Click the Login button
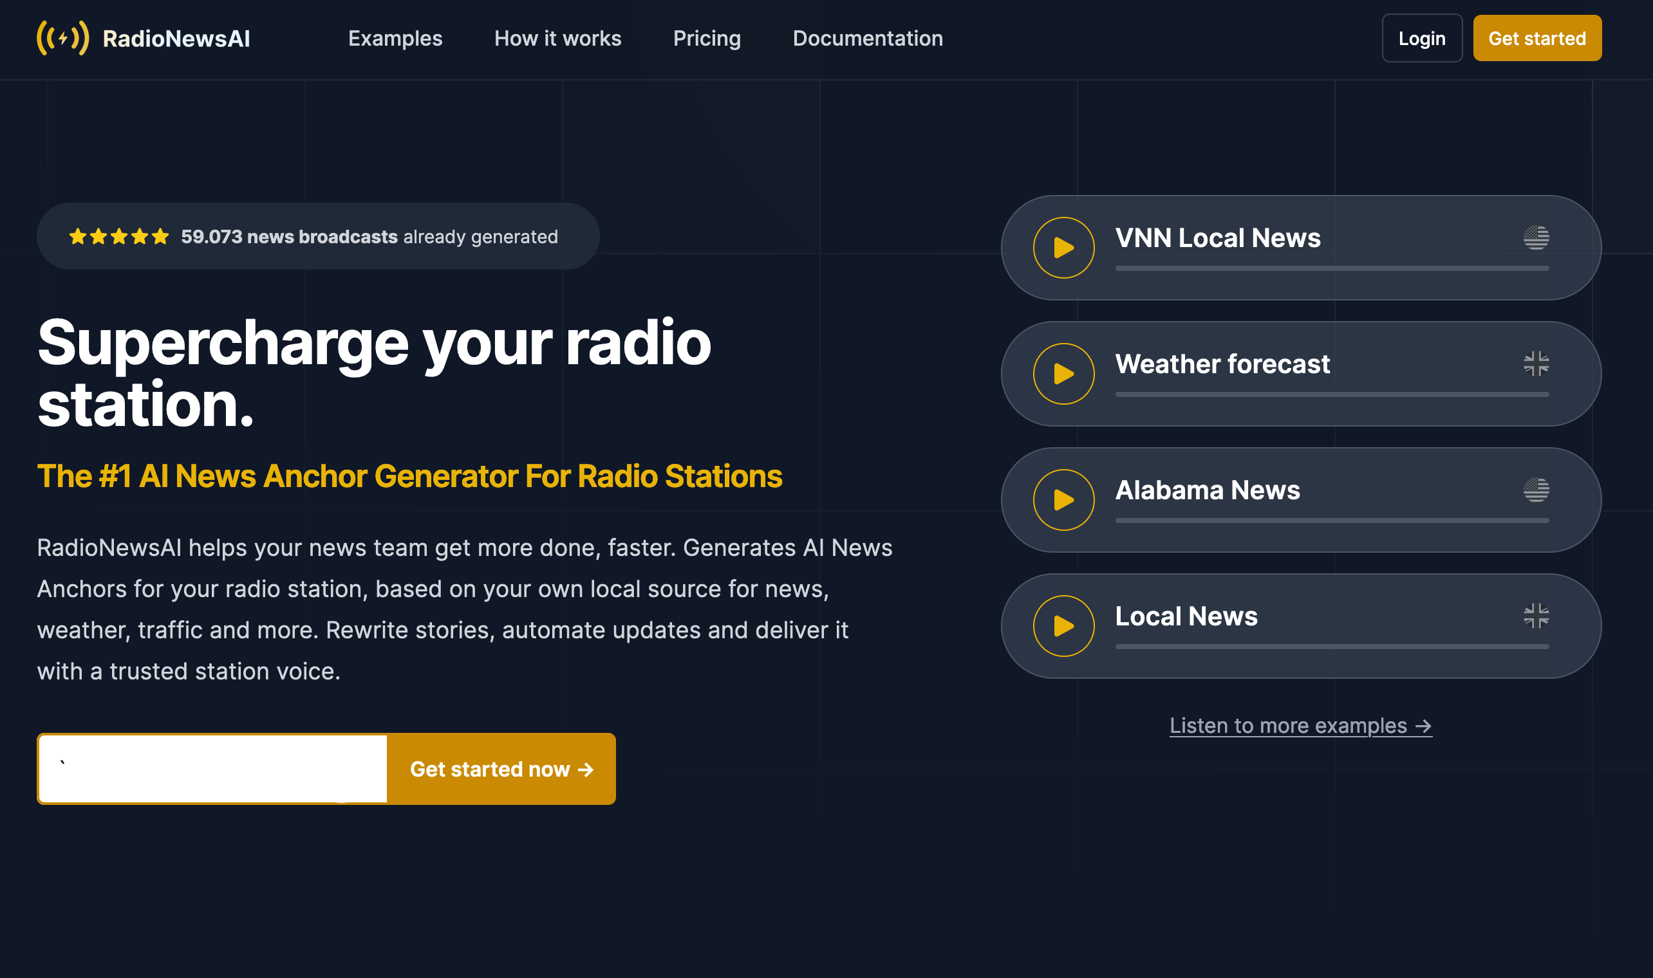This screenshot has width=1653, height=978. [1422, 38]
